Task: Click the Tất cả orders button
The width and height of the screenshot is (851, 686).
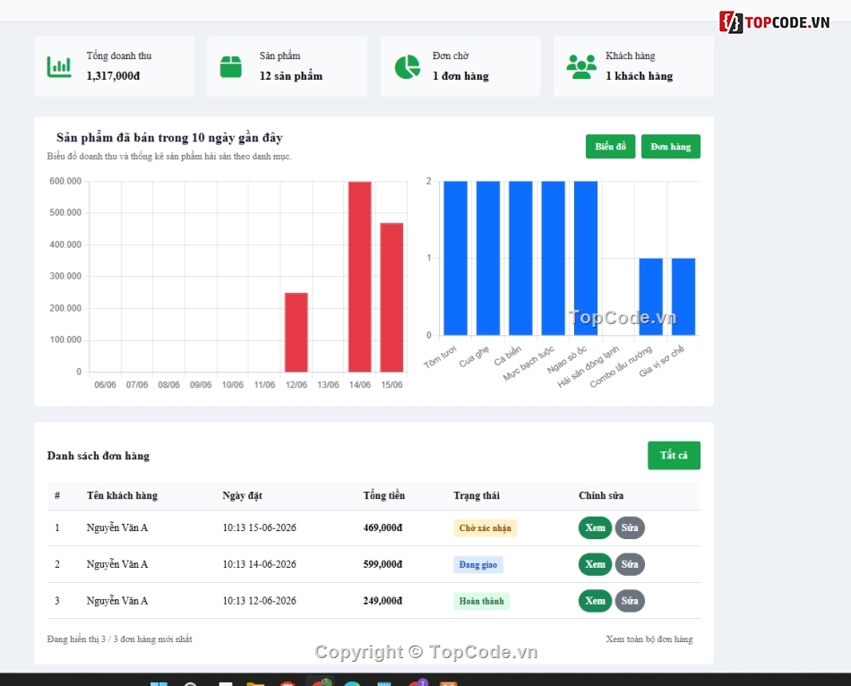Action: click(x=674, y=455)
